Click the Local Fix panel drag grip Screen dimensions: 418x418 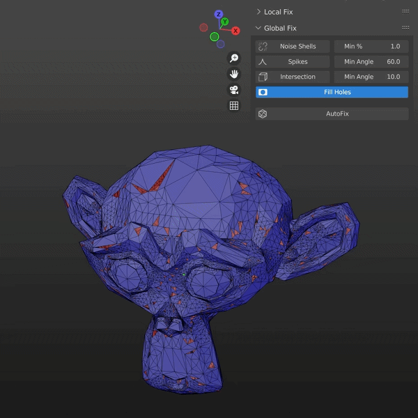[x=405, y=12]
